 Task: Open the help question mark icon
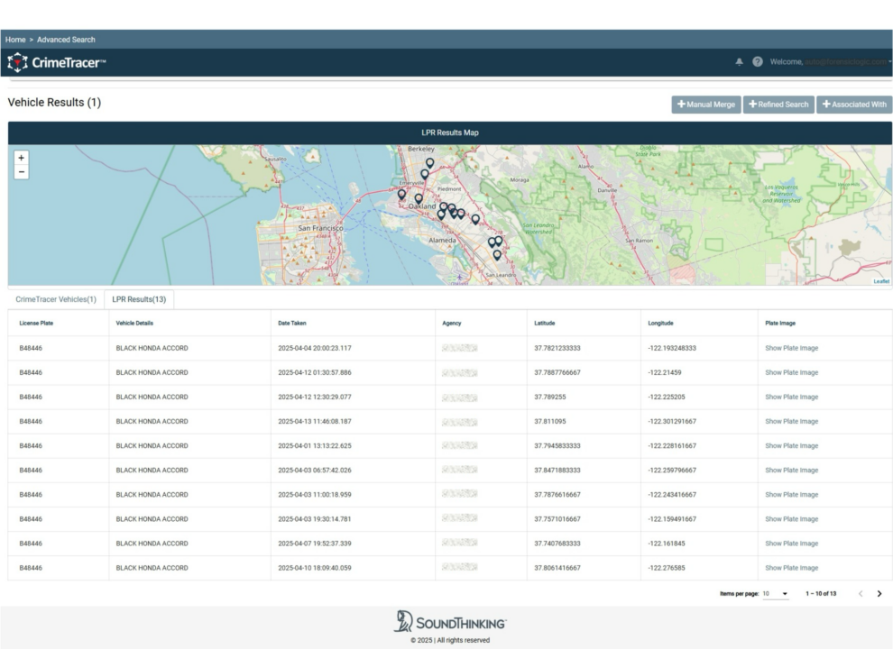click(x=758, y=61)
